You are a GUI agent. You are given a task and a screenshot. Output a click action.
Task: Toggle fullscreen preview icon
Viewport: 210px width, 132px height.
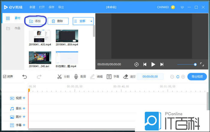point(202,64)
